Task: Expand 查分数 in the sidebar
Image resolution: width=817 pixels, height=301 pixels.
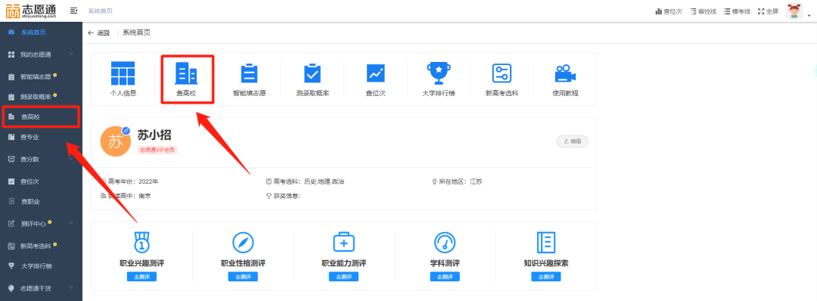Action: click(41, 159)
